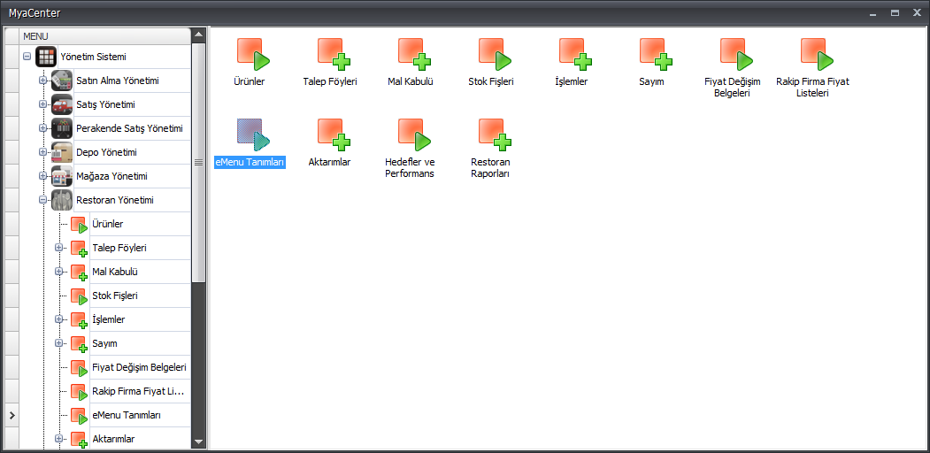Click the eMenu Tanımları icon in the tree

pyautogui.click(x=79, y=416)
